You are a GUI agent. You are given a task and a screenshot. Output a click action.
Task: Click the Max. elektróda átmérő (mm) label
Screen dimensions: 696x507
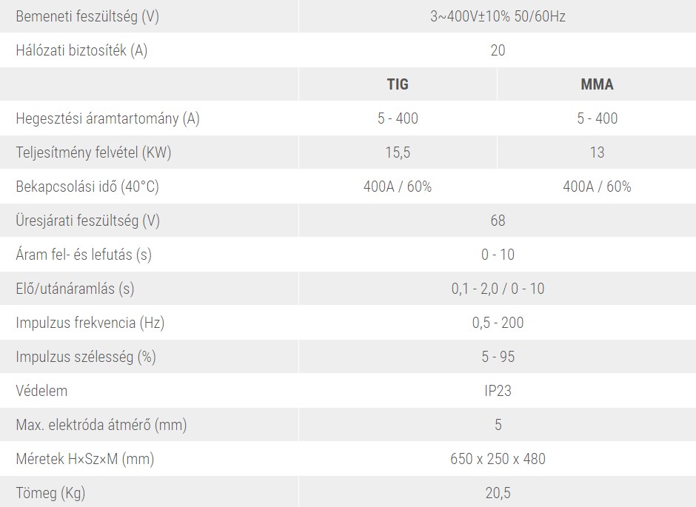click(101, 425)
